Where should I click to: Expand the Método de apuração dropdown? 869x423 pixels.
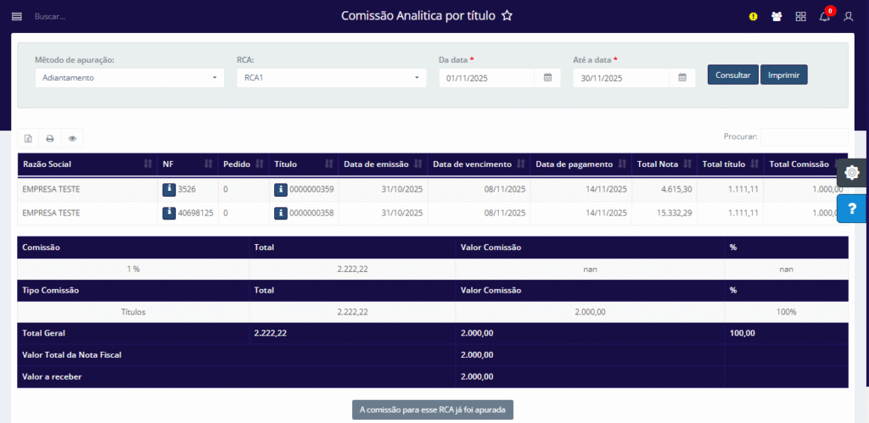127,78
